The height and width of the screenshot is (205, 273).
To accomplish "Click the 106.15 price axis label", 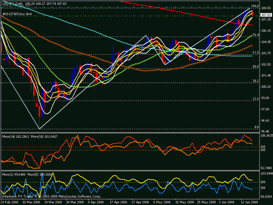I will [x=266, y=31].
